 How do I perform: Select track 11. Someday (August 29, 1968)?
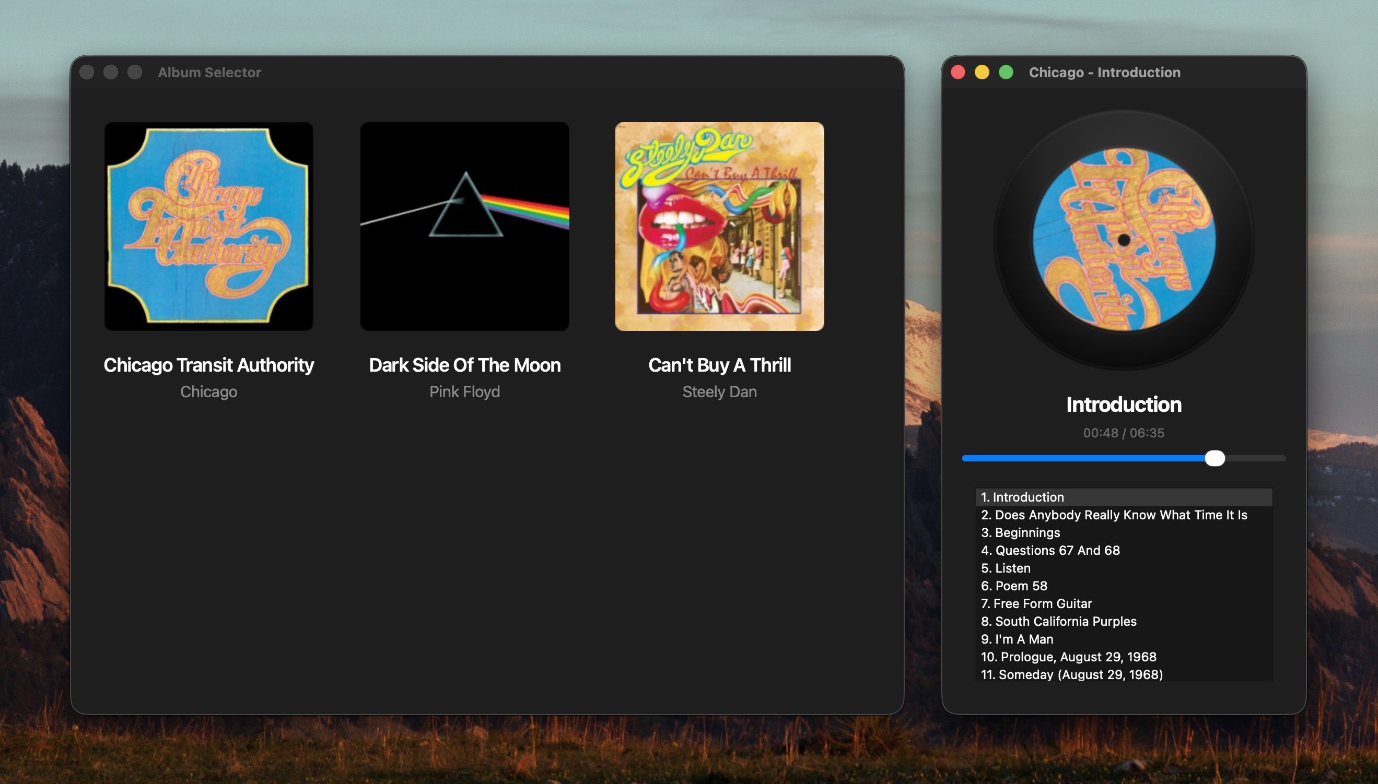1071,674
